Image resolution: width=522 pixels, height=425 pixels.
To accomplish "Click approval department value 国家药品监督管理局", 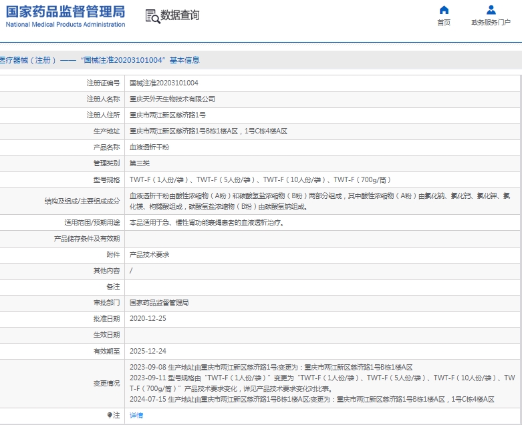I will click(x=159, y=303).
